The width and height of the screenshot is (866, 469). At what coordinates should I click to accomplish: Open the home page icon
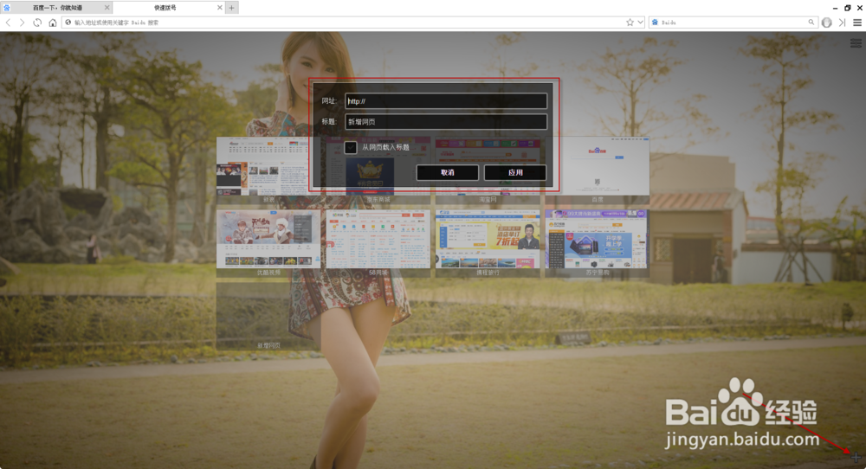(x=53, y=22)
